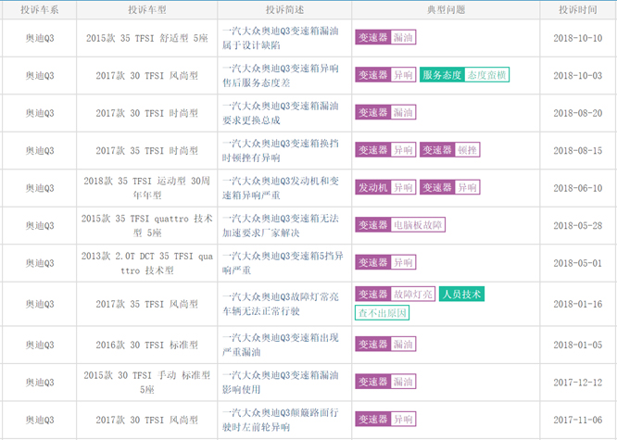This screenshot has width=617, height=440.
Task: Click the 投诉车系 column header
Action: (40, 10)
